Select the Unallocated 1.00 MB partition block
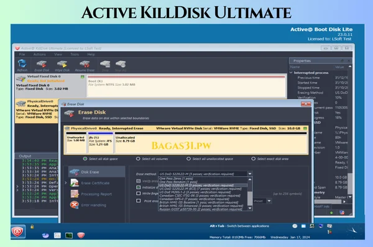373x247 pixels. 76,142
